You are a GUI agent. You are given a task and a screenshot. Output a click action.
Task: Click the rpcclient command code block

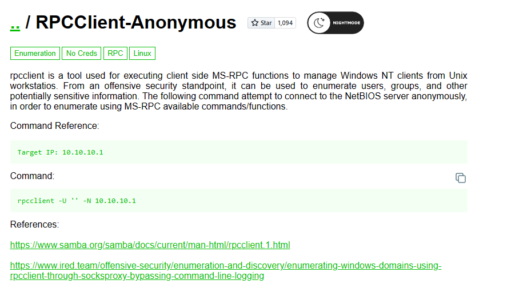(77, 201)
